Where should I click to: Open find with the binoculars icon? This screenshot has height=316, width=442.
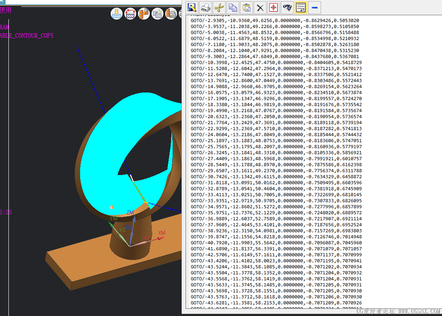tap(287, 8)
